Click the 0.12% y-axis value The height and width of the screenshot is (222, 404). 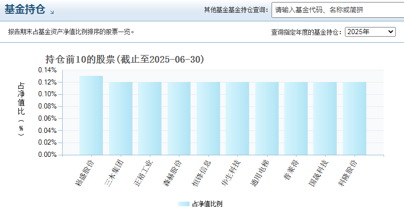pos(47,82)
